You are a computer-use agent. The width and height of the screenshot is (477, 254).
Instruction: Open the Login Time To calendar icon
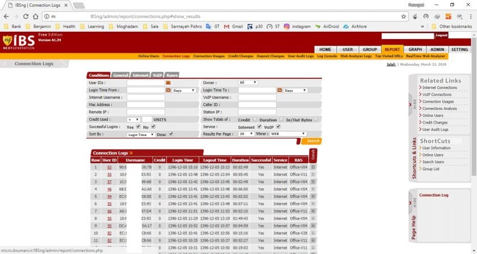coord(279,90)
